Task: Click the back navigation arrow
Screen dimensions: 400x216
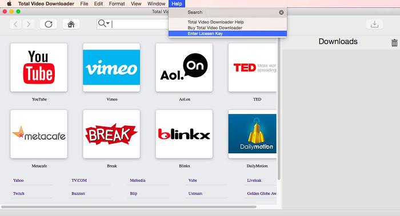Action: coord(15,24)
